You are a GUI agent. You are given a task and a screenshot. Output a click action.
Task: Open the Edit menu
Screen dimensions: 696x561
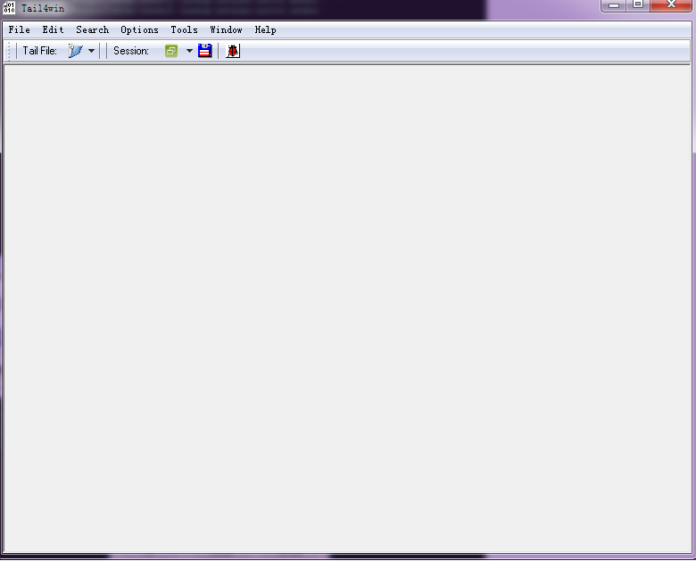click(x=53, y=29)
